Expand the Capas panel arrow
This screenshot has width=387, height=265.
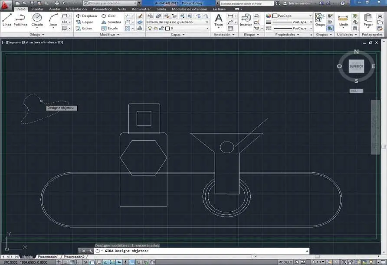(184, 35)
